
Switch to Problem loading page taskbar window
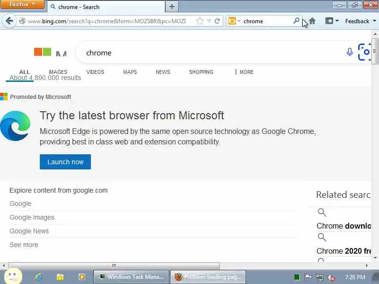[208, 277]
